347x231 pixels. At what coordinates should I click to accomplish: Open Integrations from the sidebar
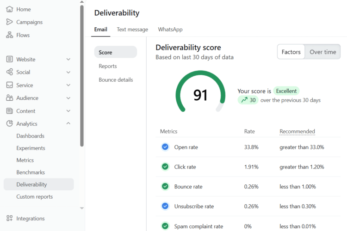click(x=31, y=219)
